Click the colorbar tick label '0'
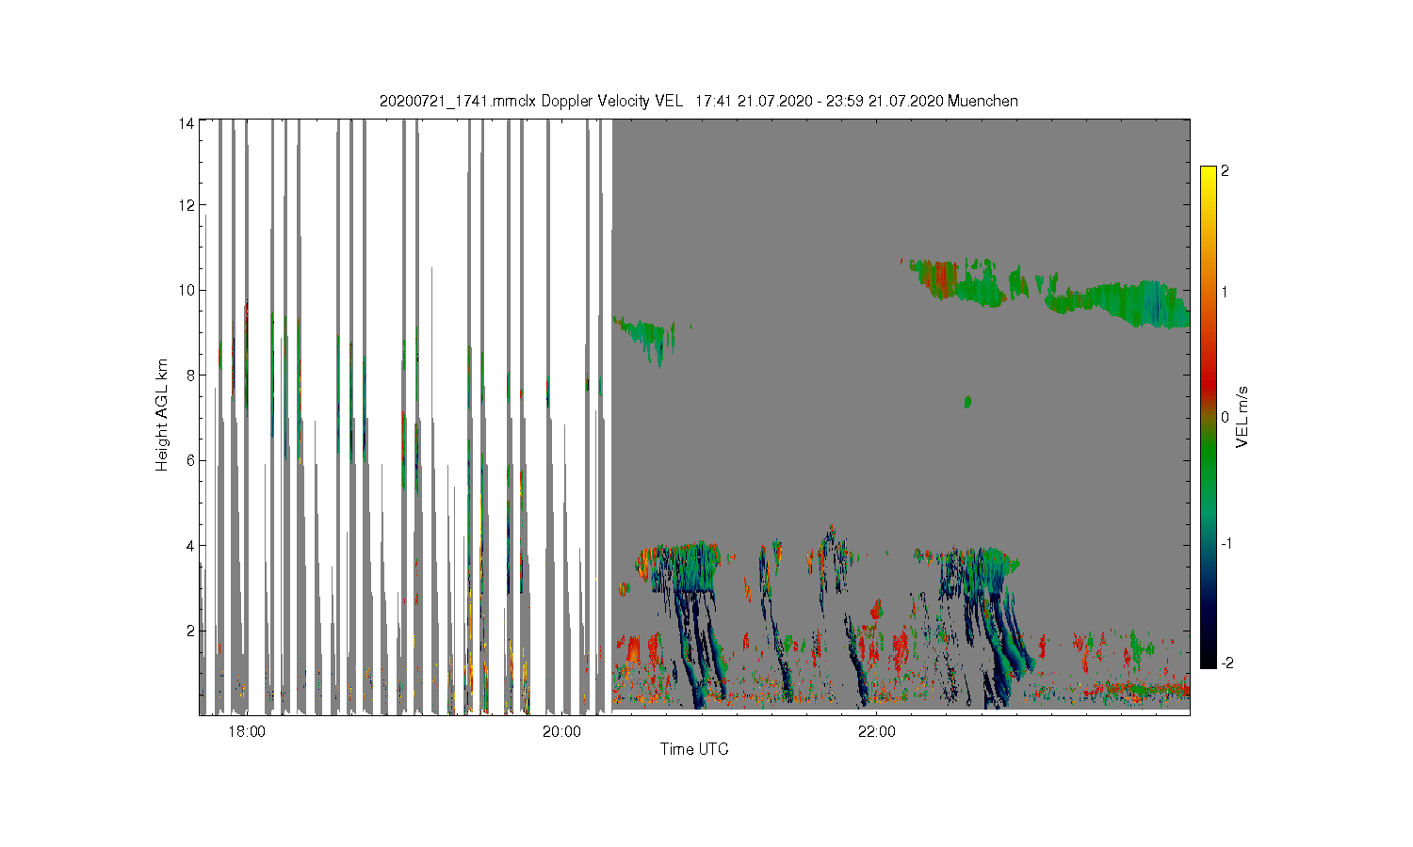The image size is (1413, 847). point(1225,417)
